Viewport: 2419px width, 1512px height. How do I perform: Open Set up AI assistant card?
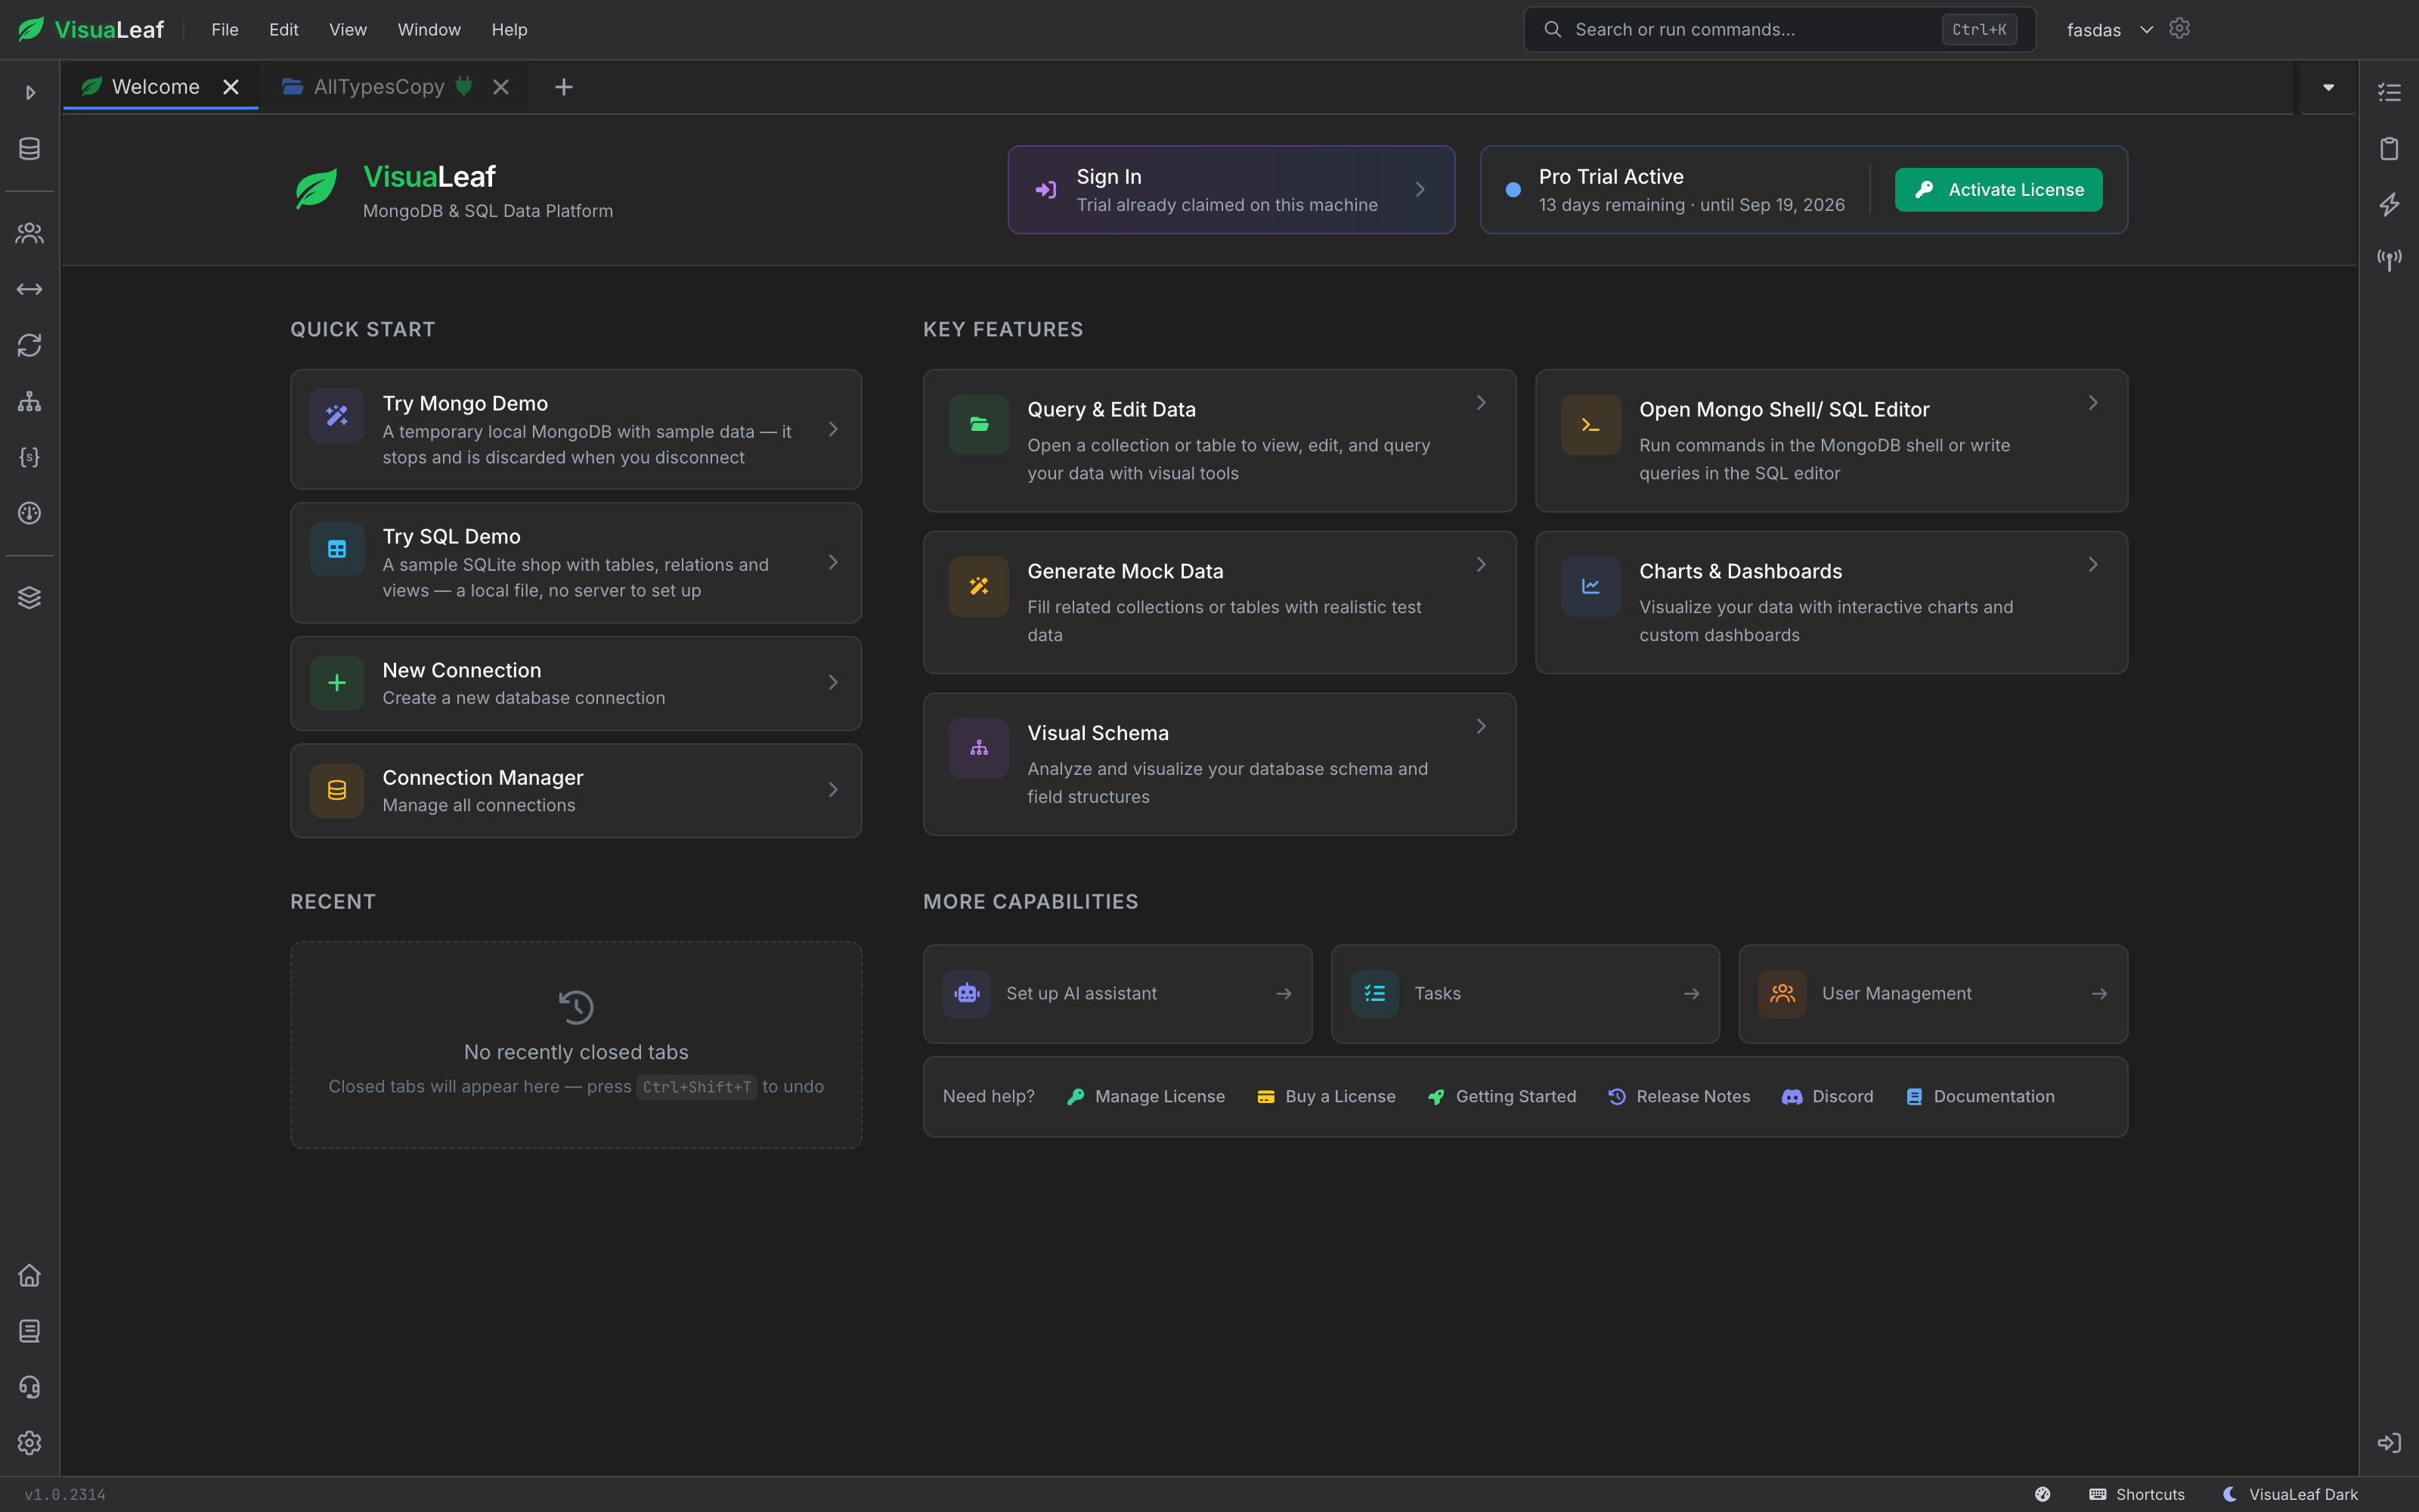coord(1117,994)
